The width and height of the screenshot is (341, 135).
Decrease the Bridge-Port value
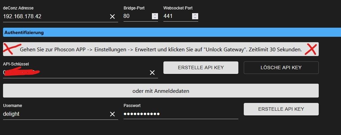(x=155, y=18)
